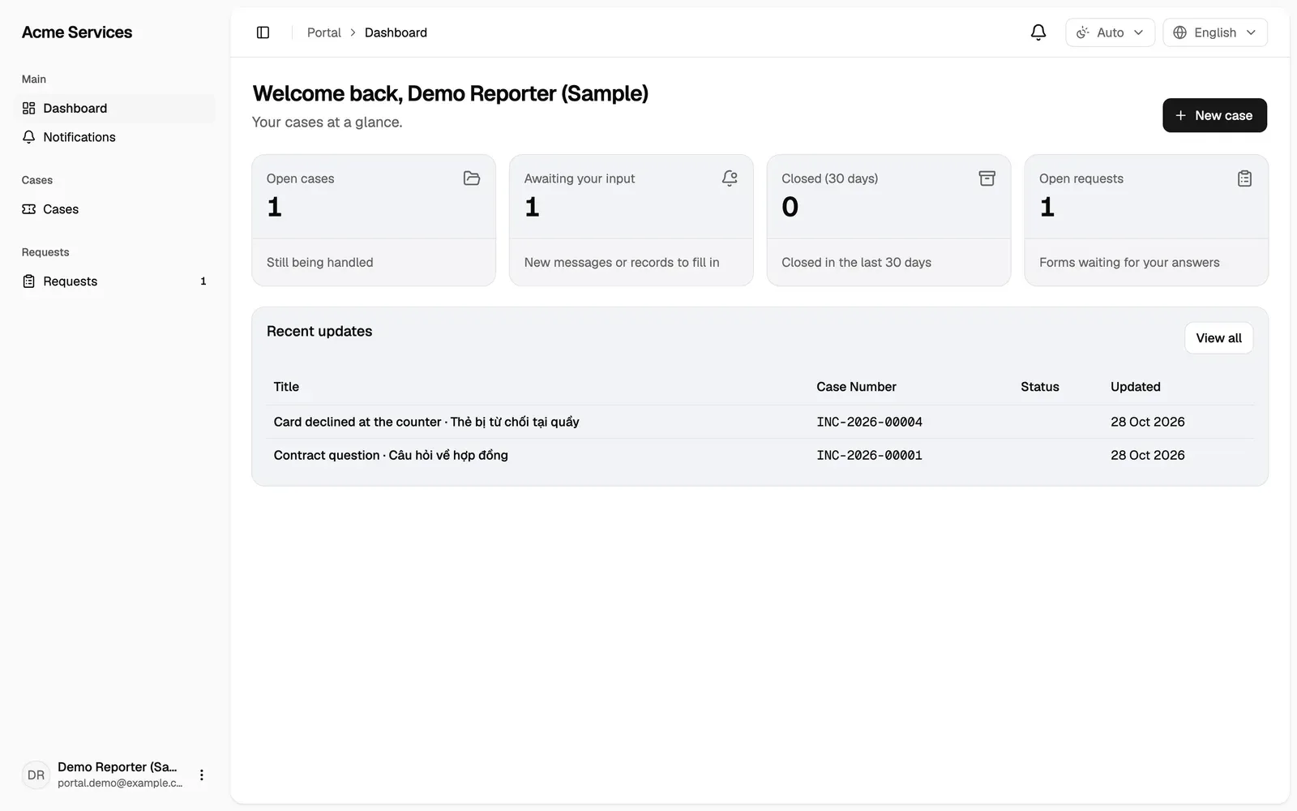Click the Requests count badge 1
1297x811 pixels.
pos(203,281)
